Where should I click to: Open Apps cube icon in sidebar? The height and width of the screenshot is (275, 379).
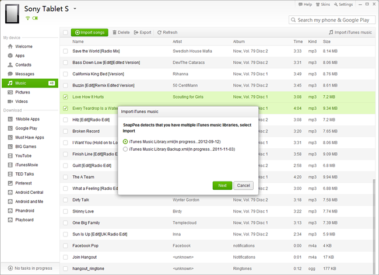click(x=10, y=55)
